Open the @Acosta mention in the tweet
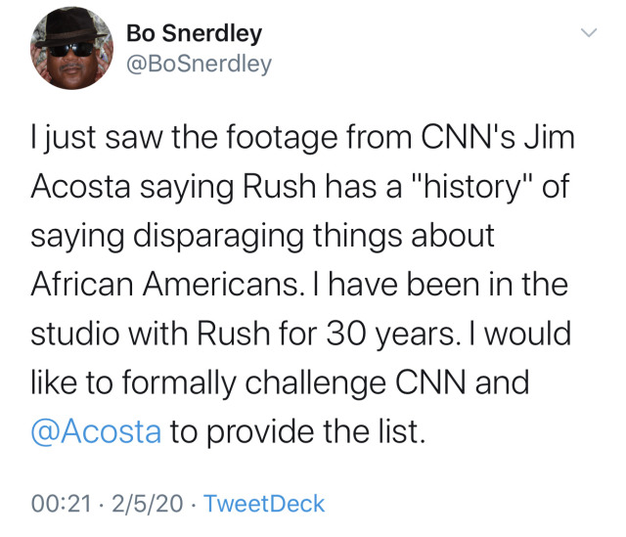The image size is (626, 537). point(97,431)
